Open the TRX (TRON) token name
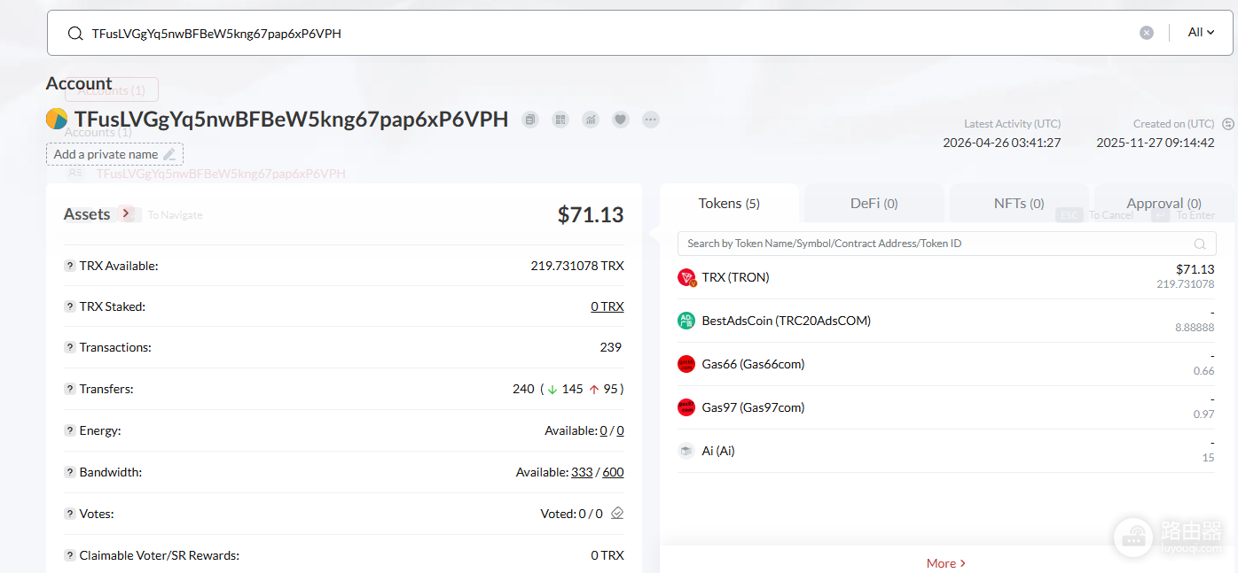 pyautogui.click(x=735, y=277)
